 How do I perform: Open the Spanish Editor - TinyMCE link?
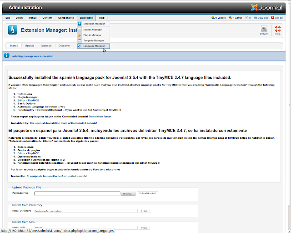point(28,153)
